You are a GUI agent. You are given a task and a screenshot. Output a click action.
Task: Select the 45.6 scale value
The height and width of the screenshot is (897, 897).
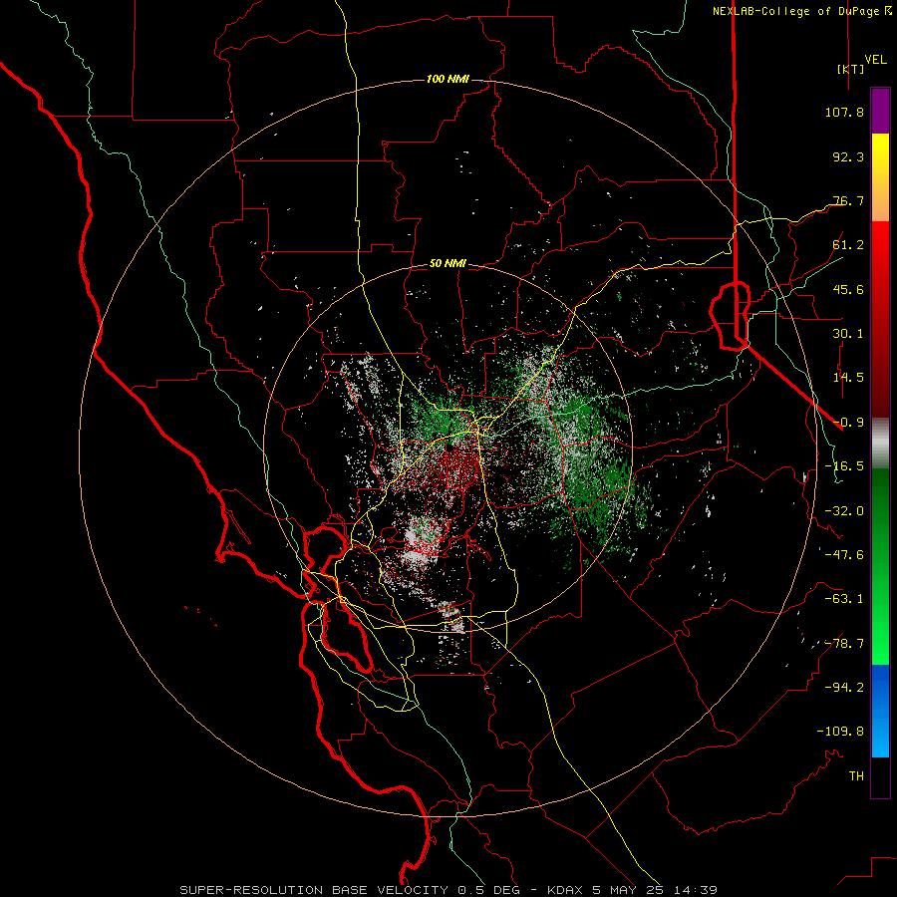(848, 289)
